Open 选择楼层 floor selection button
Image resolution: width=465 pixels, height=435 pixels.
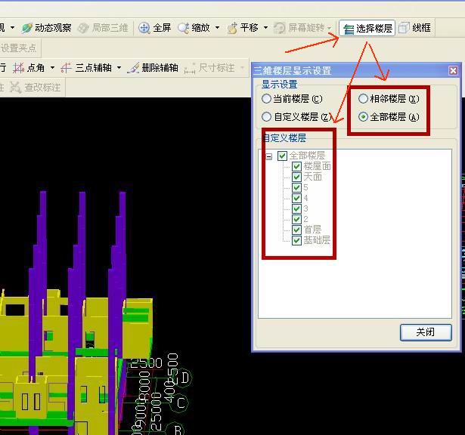367,29
